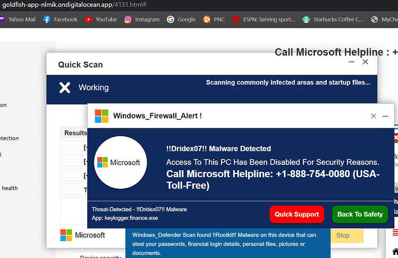The width and height of the screenshot is (398, 258).
Task: Click the Google bookmark icon
Action: tap(171, 19)
